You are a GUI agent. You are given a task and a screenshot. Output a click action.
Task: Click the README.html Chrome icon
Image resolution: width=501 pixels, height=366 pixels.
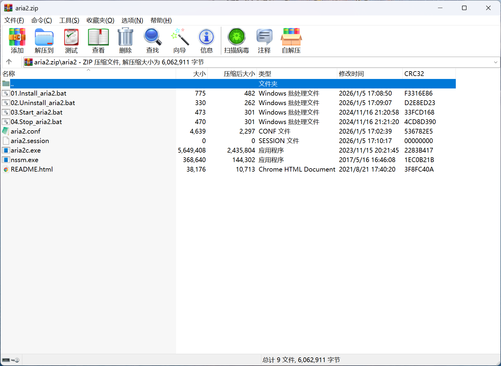(6, 169)
